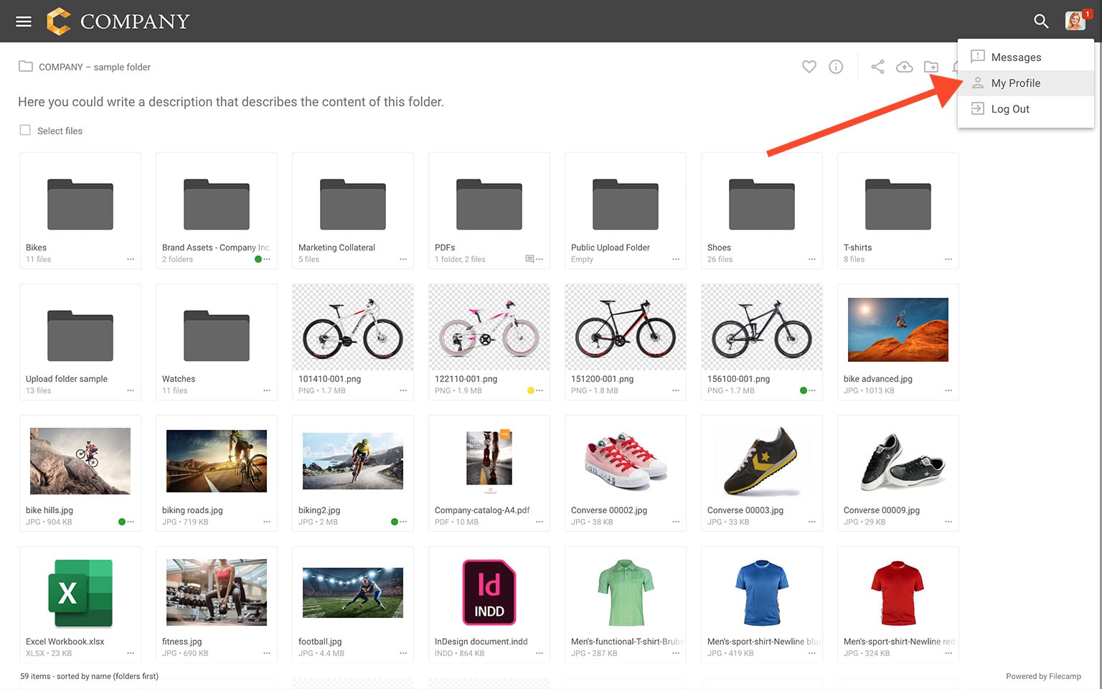Open the Public Upload Folder
Screen dimensions: 1102x689
(x=626, y=204)
